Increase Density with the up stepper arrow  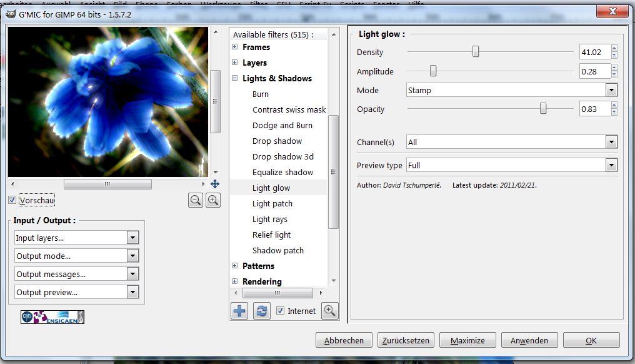tap(614, 48)
